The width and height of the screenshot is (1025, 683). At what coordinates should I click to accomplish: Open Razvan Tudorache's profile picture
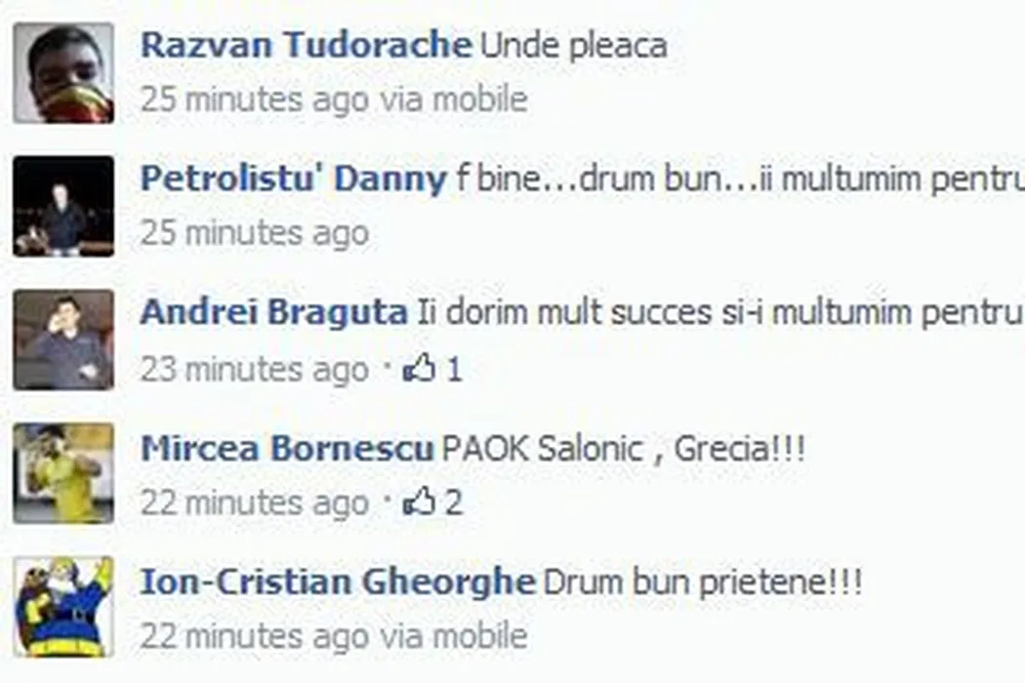point(63,72)
